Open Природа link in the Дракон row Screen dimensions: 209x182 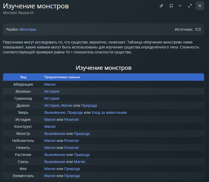[x=89, y=106]
